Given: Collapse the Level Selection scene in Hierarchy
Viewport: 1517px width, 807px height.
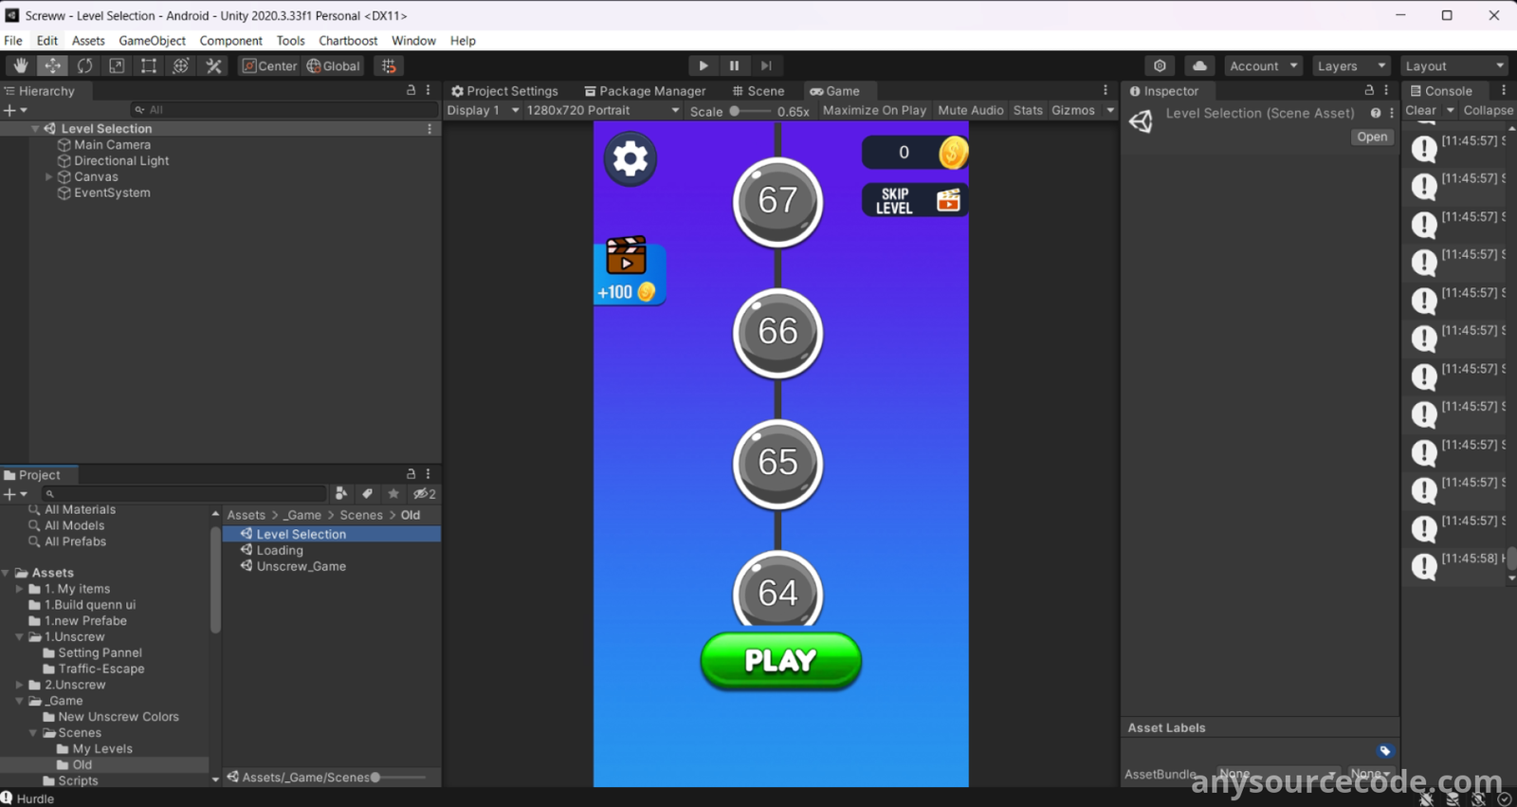Looking at the screenshot, I should click(x=35, y=129).
